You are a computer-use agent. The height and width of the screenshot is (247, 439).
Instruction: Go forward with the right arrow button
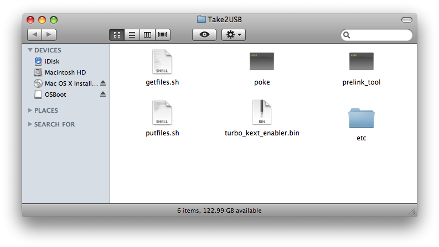pos(49,35)
